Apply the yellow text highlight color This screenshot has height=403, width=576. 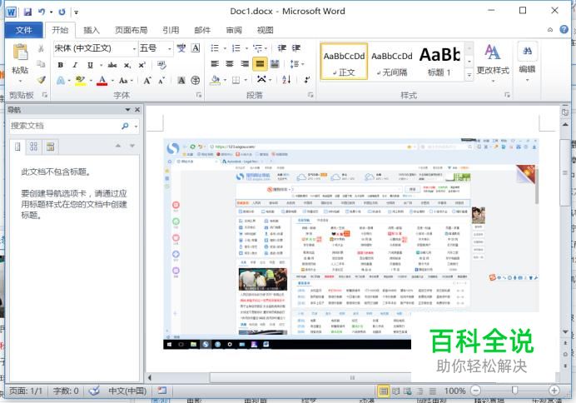pyautogui.click(x=80, y=81)
